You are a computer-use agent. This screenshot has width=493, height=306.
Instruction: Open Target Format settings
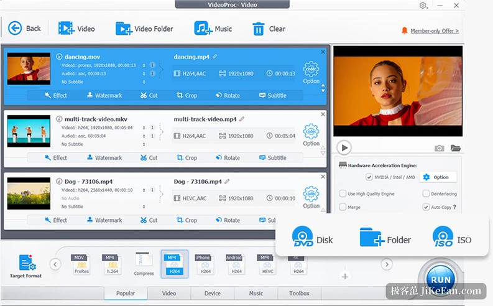click(x=25, y=266)
